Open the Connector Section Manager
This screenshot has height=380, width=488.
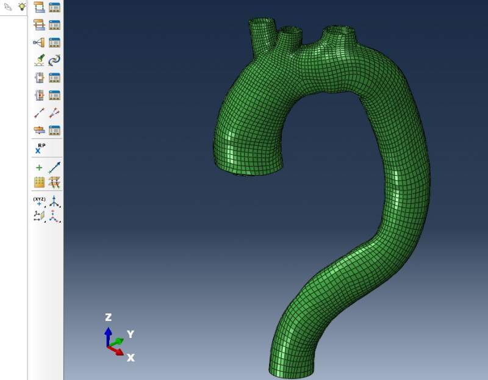[54, 77]
